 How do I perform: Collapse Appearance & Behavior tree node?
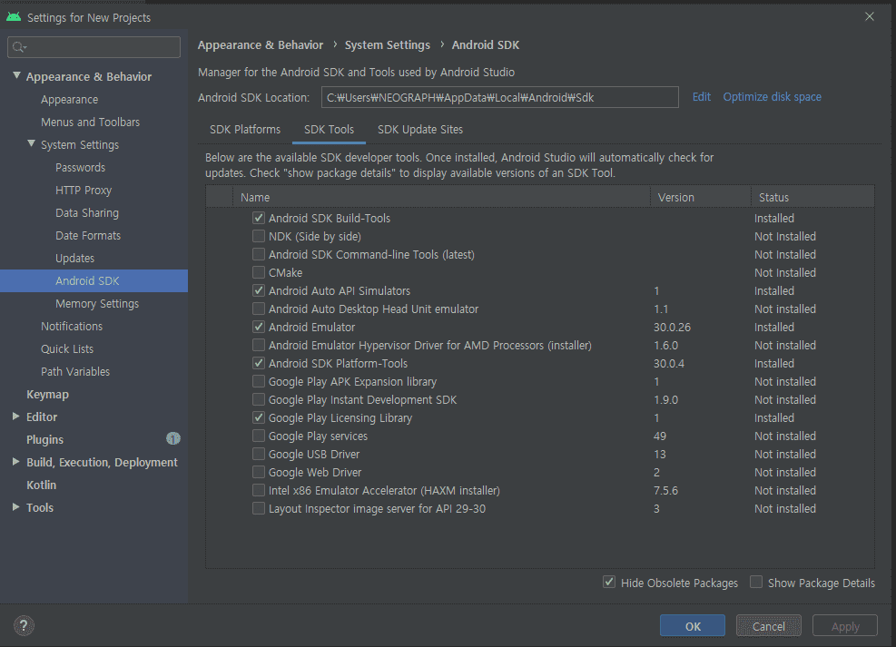(x=16, y=76)
